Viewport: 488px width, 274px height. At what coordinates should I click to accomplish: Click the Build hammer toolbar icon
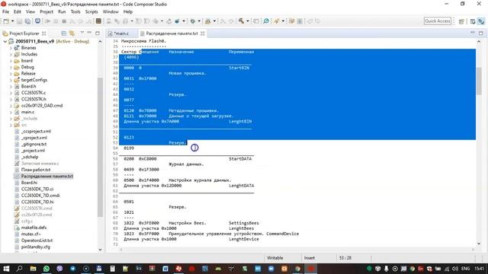click(x=241, y=21)
